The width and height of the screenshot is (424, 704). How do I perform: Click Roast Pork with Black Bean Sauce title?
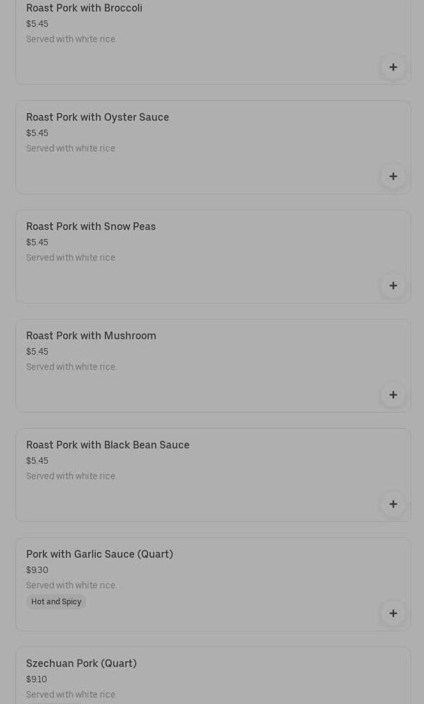point(108,445)
